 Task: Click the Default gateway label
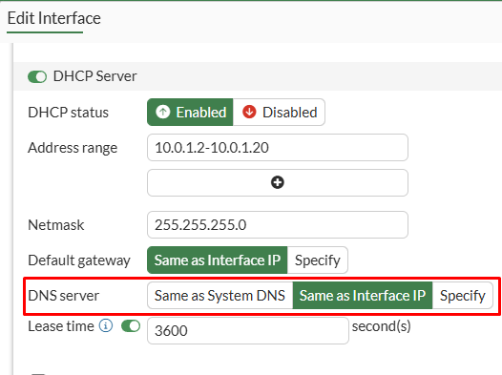(79, 260)
